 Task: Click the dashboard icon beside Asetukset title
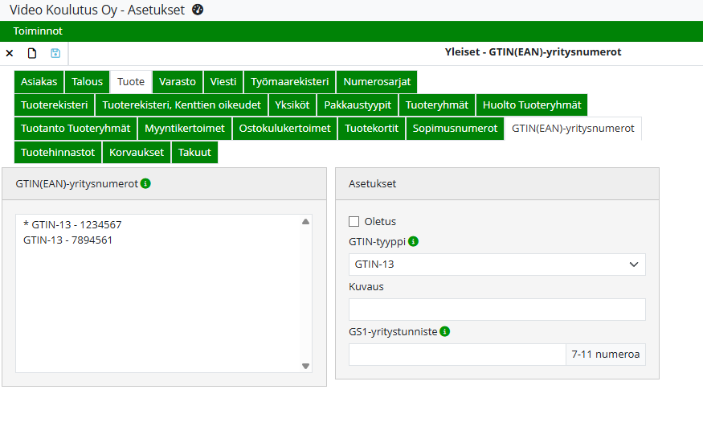(198, 10)
